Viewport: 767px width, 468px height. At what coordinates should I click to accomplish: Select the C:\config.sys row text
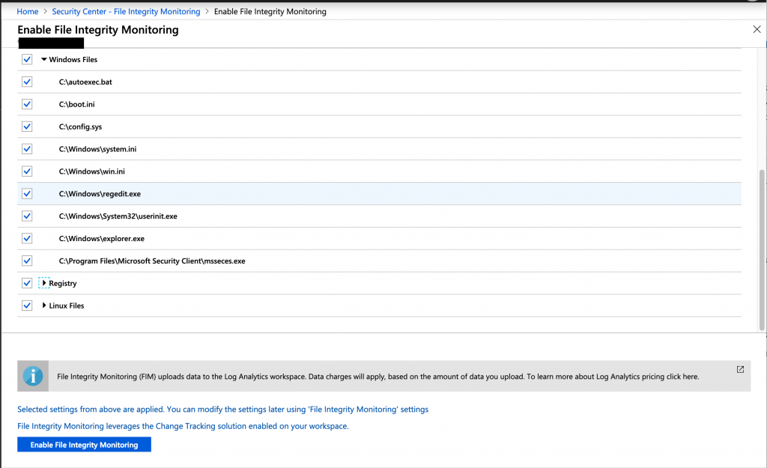click(81, 127)
